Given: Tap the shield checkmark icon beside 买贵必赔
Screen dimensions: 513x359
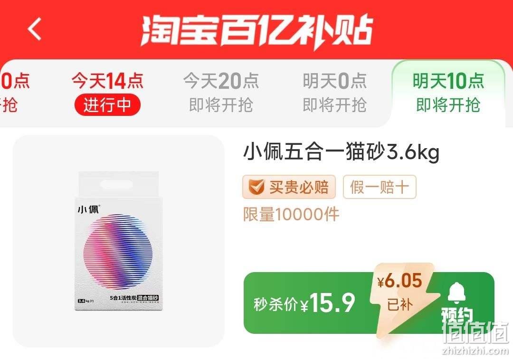Looking at the screenshot, I should (x=256, y=187).
